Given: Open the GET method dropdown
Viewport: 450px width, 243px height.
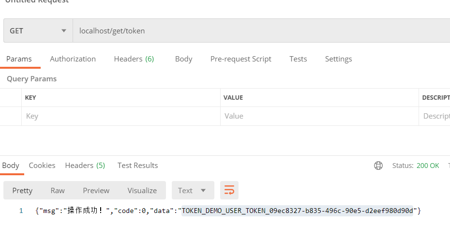Looking at the screenshot, I should coord(38,30).
